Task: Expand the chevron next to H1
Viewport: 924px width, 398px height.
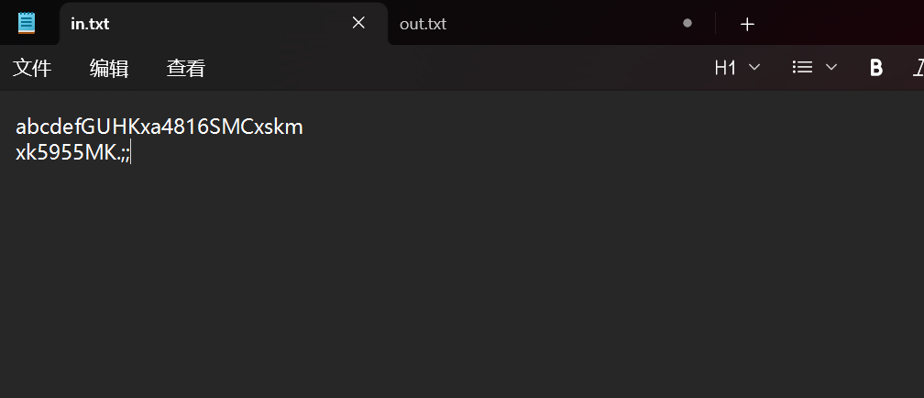Action: 754,67
